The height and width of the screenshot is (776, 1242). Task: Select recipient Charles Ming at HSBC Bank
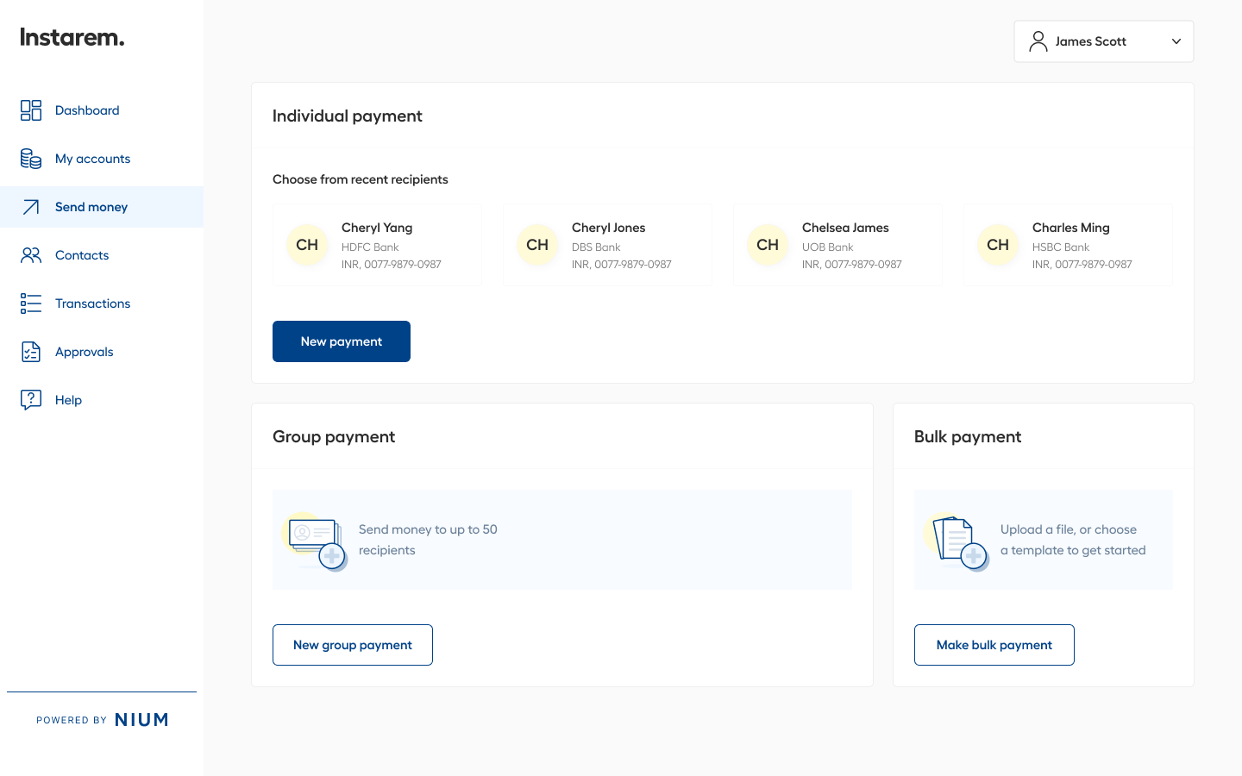(x=1068, y=245)
